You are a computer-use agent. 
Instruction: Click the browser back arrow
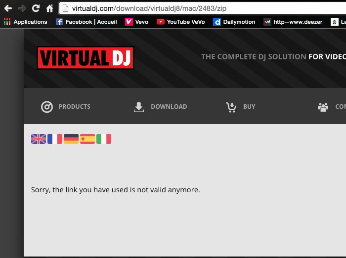tap(8, 8)
